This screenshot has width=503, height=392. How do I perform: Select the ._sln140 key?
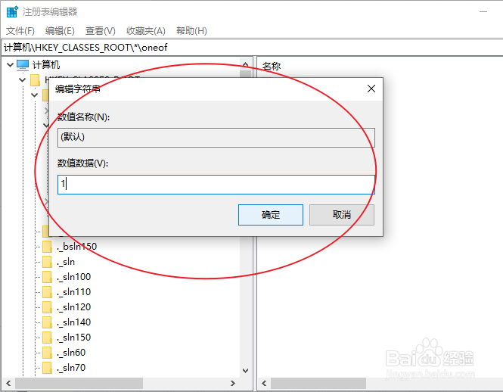74,322
